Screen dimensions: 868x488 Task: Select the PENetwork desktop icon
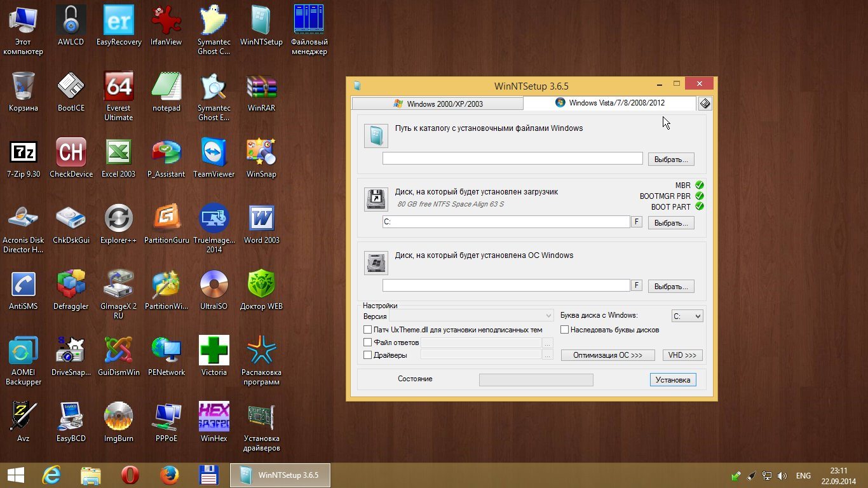pos(166,356)
